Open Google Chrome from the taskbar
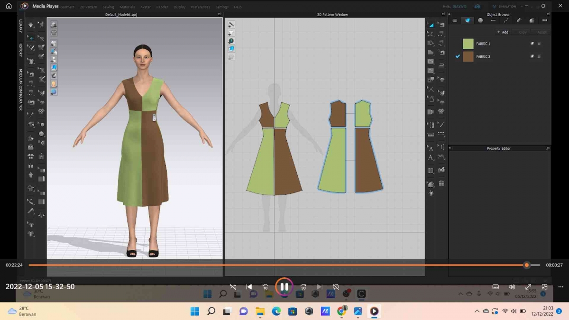 pyautogui.click(x=341, y=311)
